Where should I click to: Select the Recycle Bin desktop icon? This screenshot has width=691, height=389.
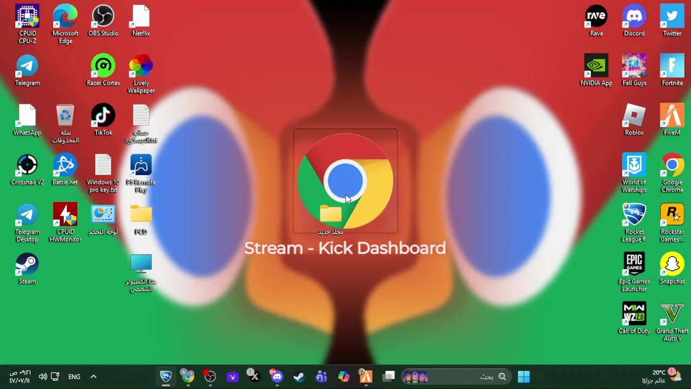tap(65, 124)
